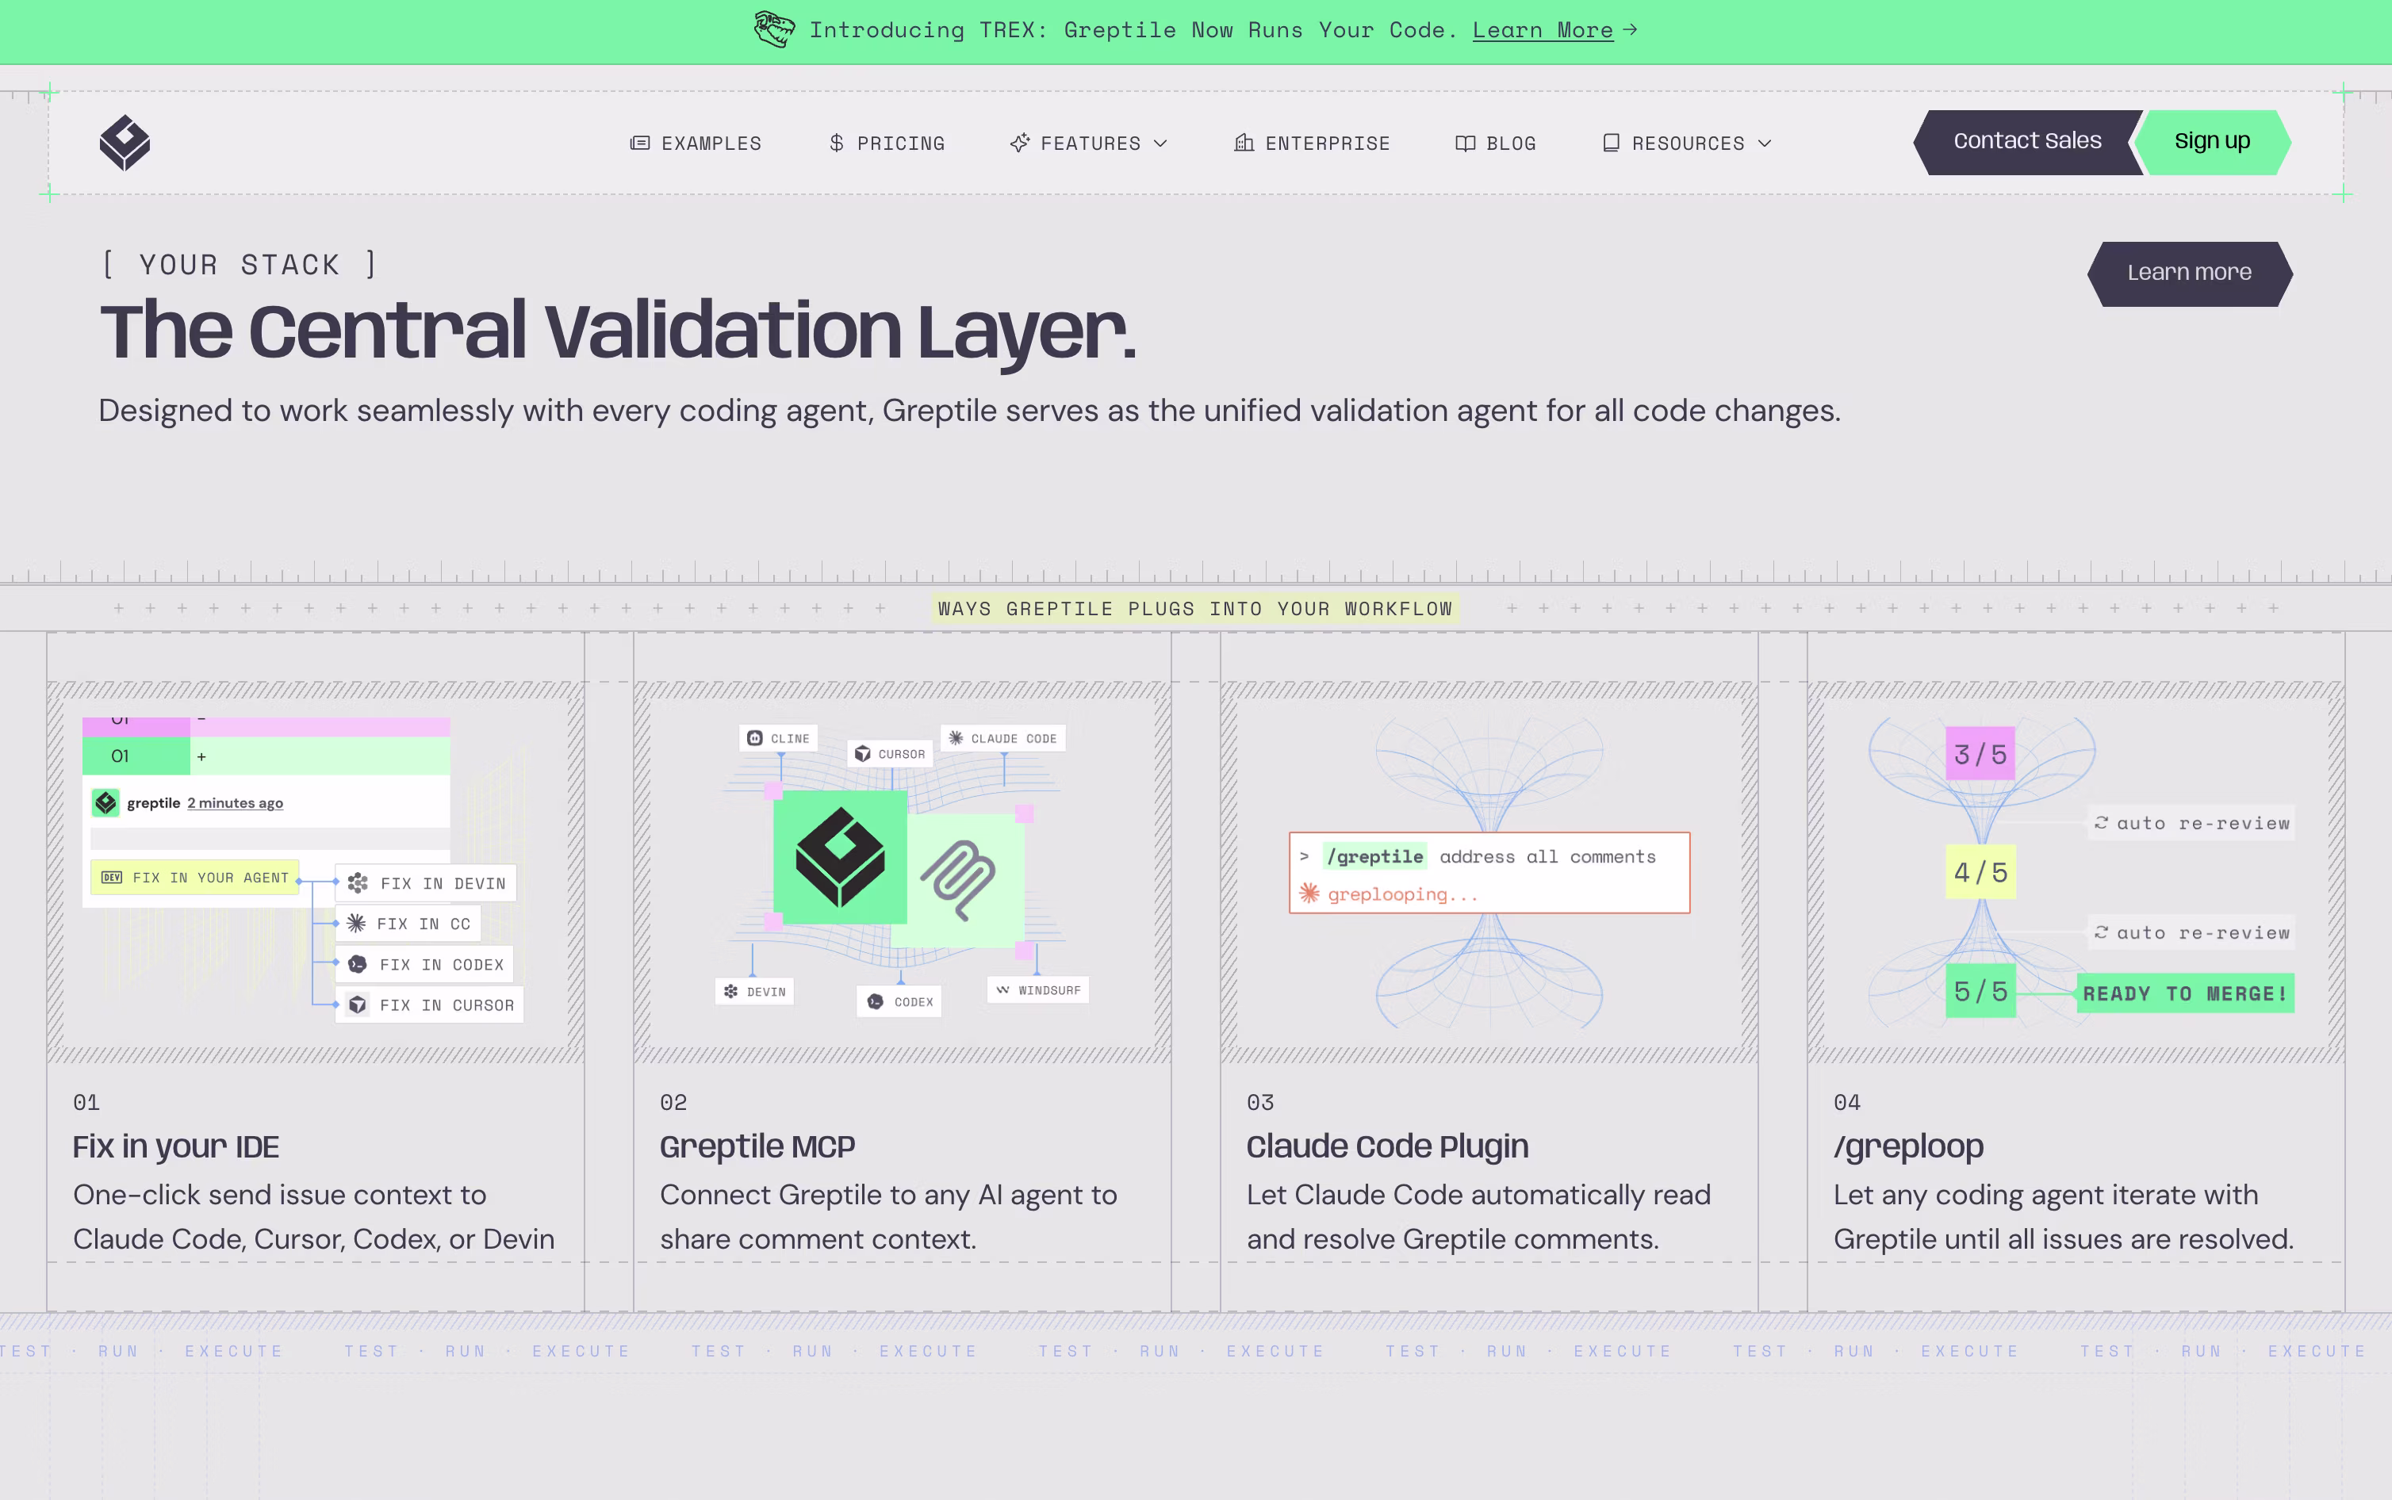Click the green 01 diff line number
The height and width of the screenshot is (1500, 2392).
(x=120, y=756)
